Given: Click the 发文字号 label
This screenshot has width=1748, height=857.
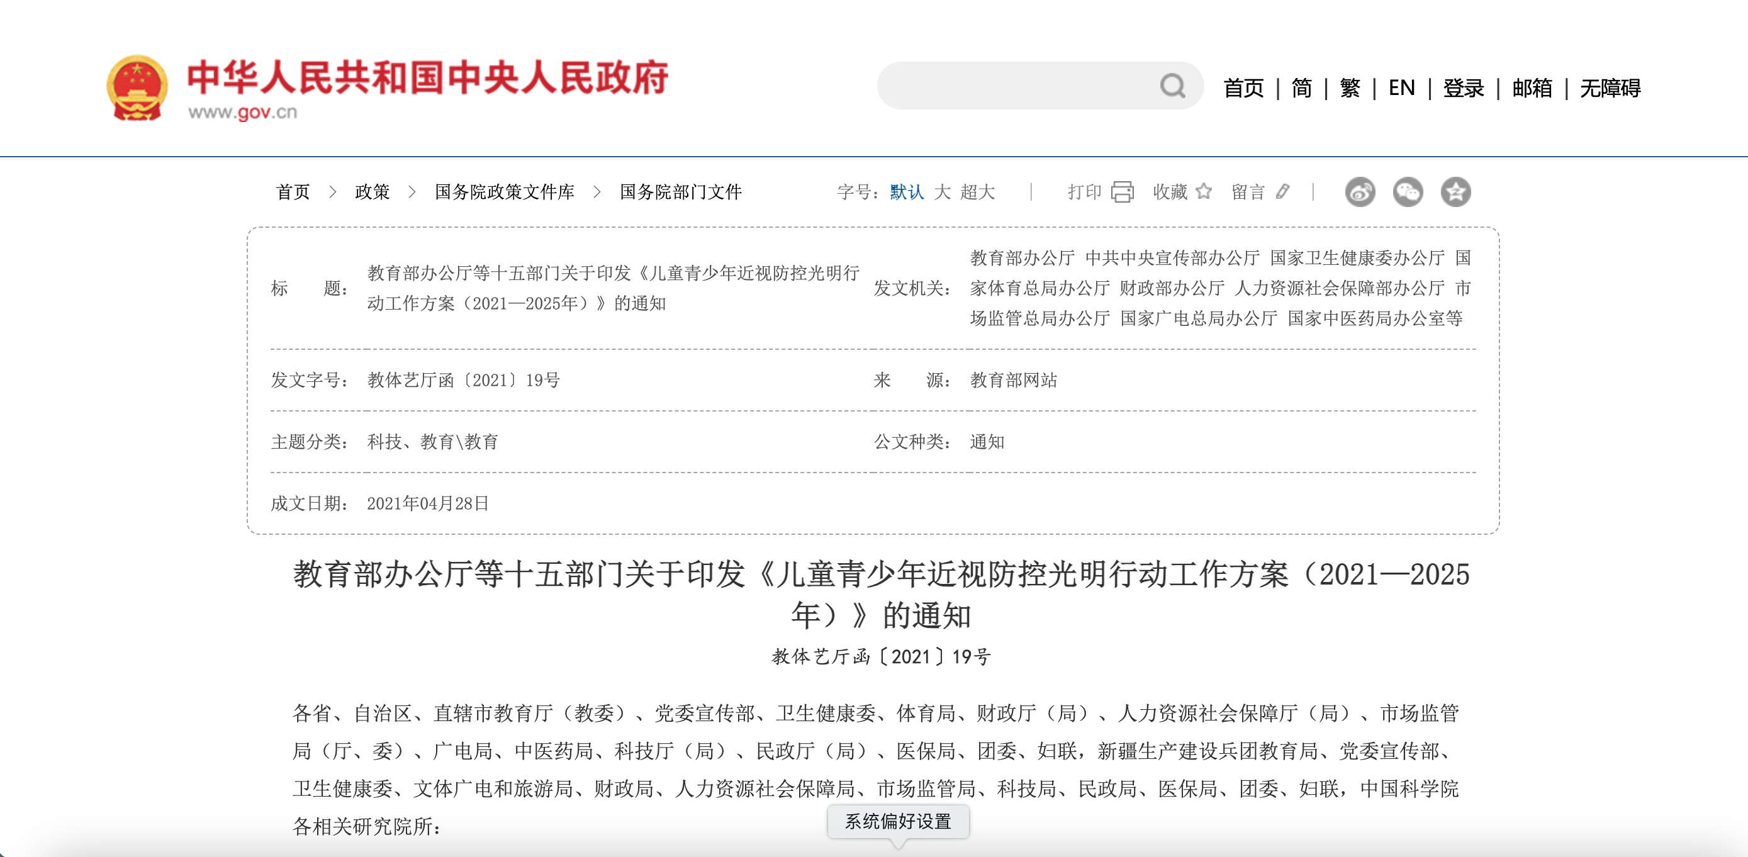Looking at the screenshot, I should 310,380.
